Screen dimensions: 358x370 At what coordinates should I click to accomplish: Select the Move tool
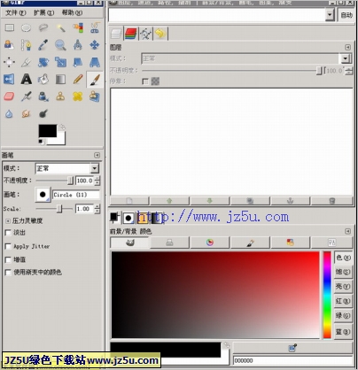pyautogui.click(x=95, y=45)
